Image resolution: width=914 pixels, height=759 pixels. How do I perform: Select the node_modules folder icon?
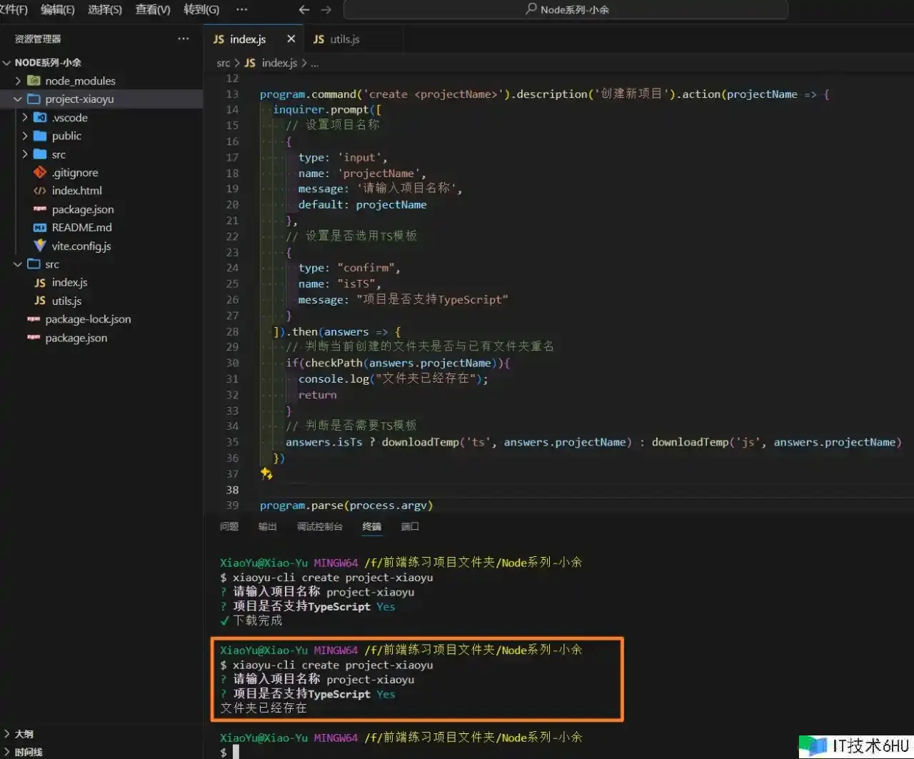click(34, 81)
